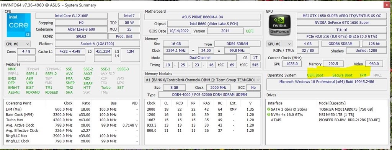The width and height of the screenshot is (392, 150).
Task: Click the module 8 GB size field
Action: click(x=175, y=88)
